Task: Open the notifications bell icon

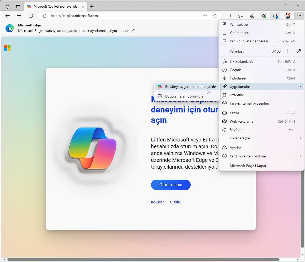Action: [275, 16]
